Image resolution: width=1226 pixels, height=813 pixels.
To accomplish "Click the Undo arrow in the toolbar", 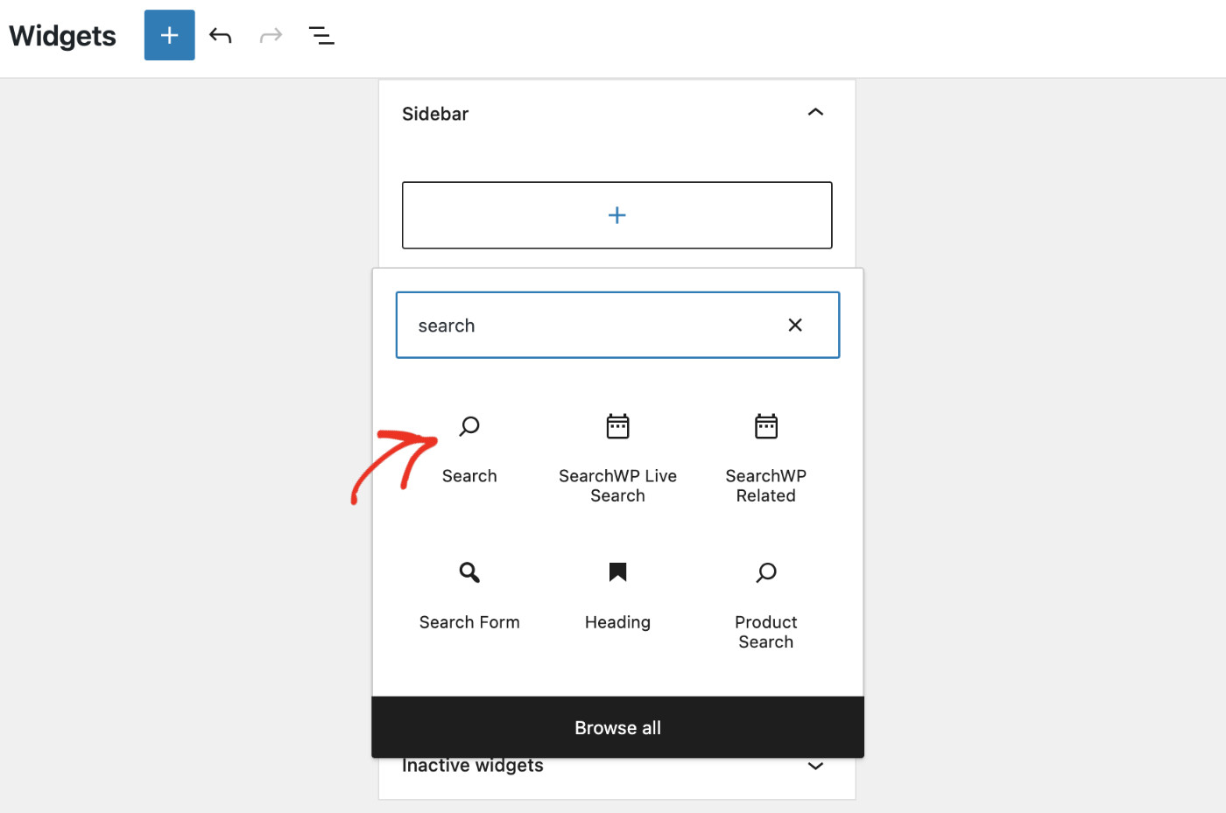I will tap(220, 35).
